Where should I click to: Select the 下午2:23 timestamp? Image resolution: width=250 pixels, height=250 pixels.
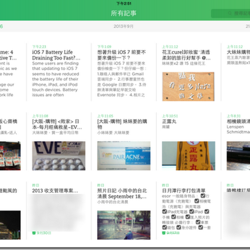click(x=39, y=47)
